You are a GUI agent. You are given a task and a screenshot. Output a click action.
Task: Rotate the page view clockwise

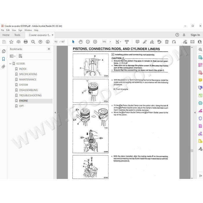click(x=174, y=42)
